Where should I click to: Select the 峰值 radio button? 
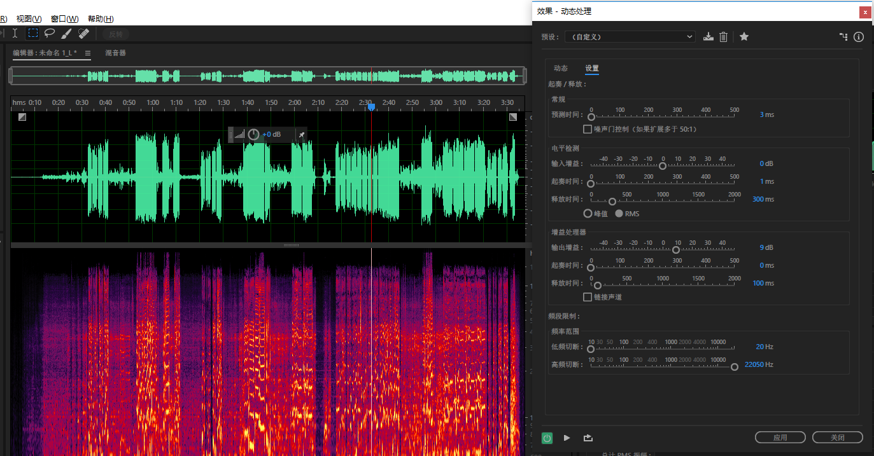[x=588, y=214]
